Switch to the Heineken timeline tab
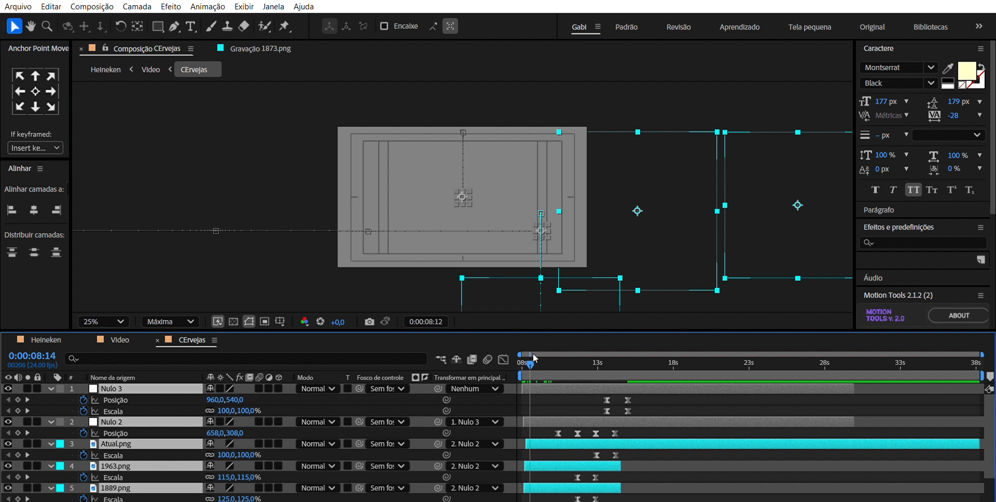The height and width of the screenshot is (502, 996). pyautogui.click(x=46, y=340)
